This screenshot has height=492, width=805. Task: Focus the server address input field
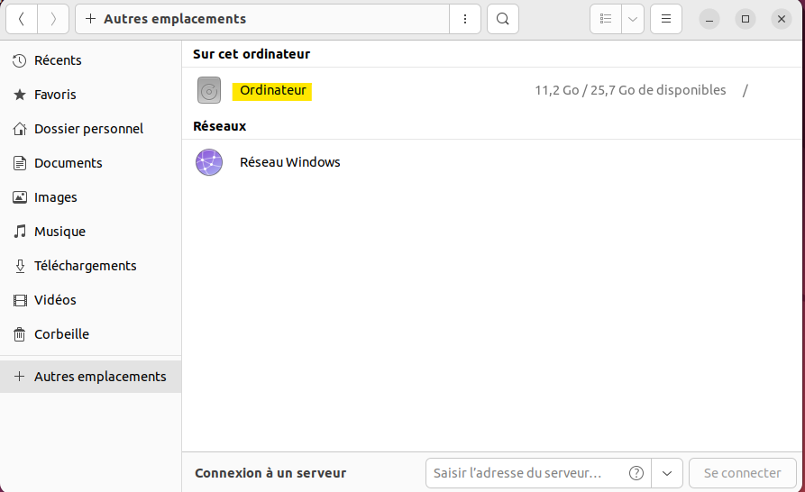click(527, 473)
